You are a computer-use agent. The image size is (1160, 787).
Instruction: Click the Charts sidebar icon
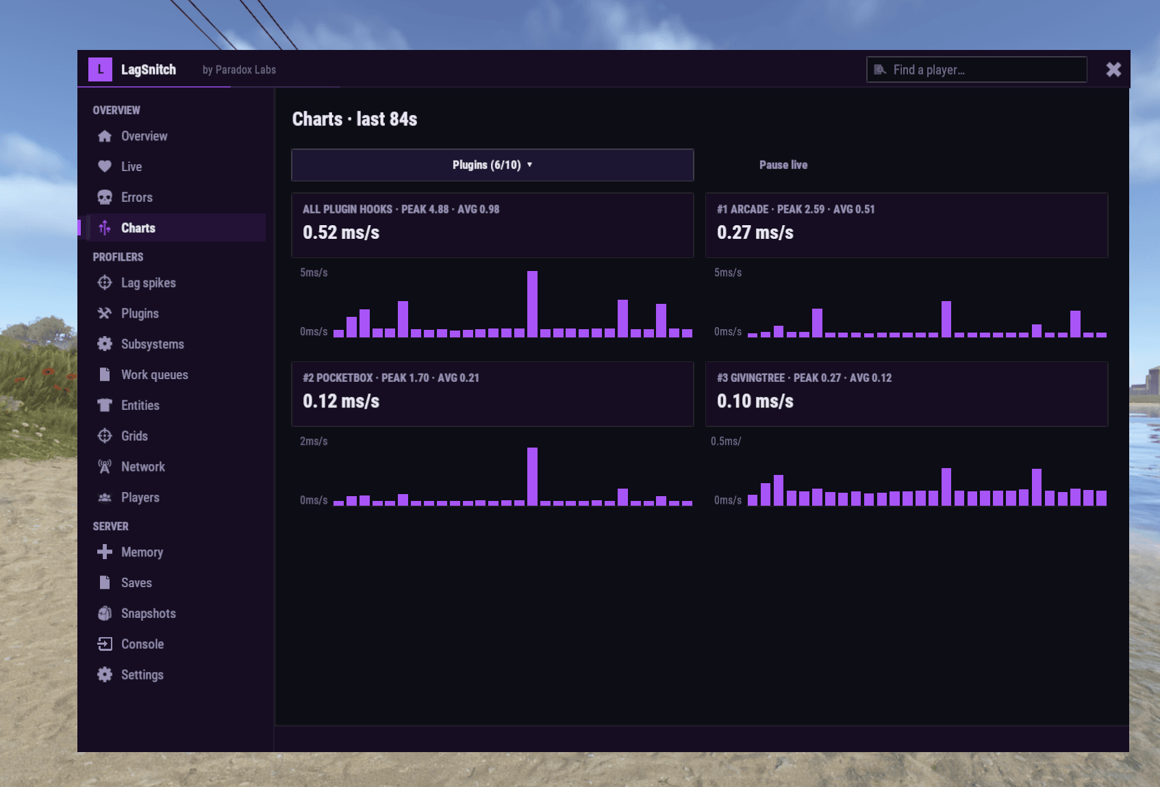coord(105,228)
